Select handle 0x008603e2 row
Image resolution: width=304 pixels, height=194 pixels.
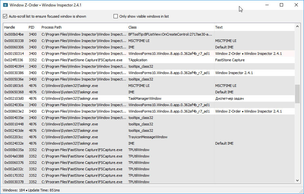pyautogui.click(x=149, y=111)
